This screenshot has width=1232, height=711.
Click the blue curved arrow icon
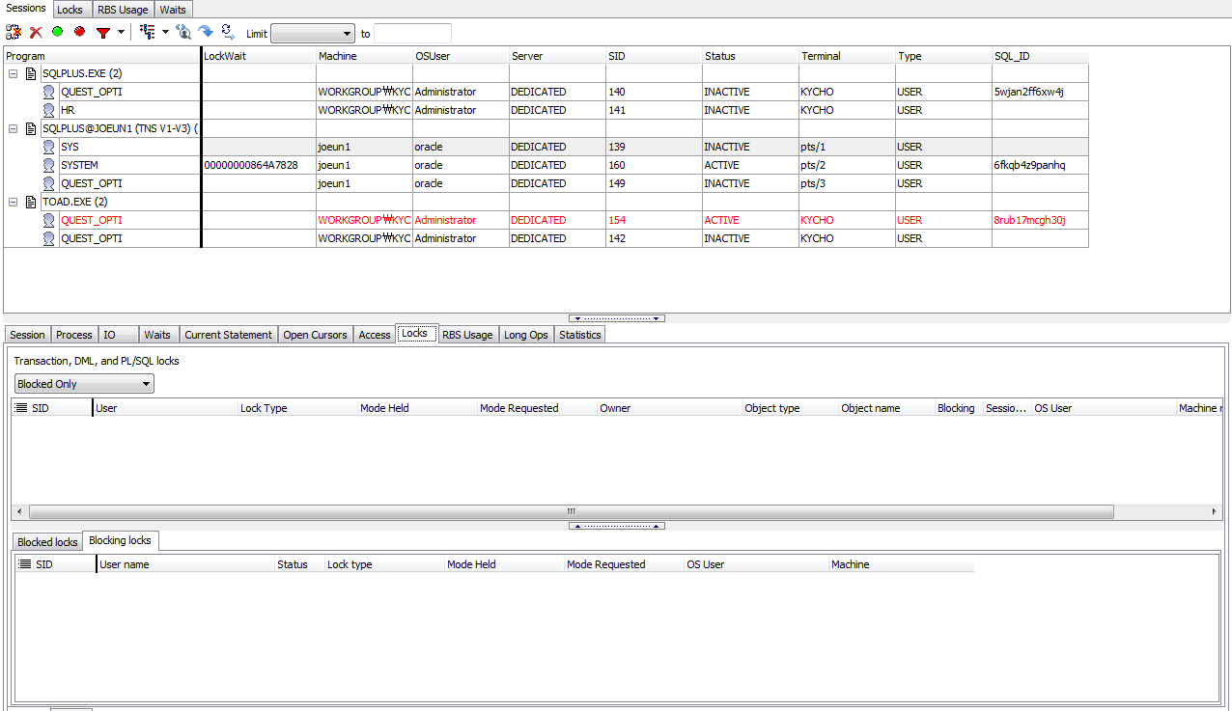pyautogui.click(x=206, y=33)
